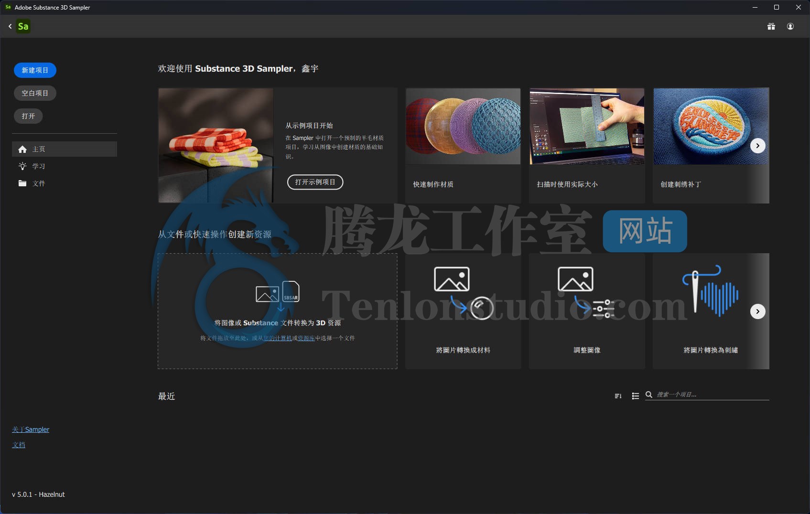Click the home icon in sidebar

tap(22, 149)
